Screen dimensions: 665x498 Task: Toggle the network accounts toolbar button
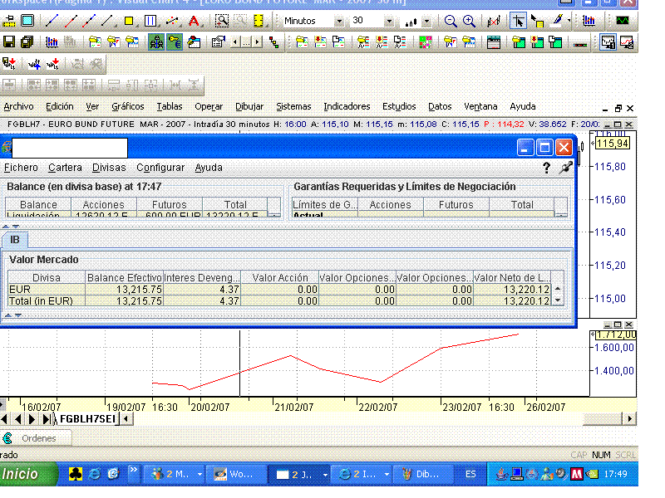(x=155, y=41)
